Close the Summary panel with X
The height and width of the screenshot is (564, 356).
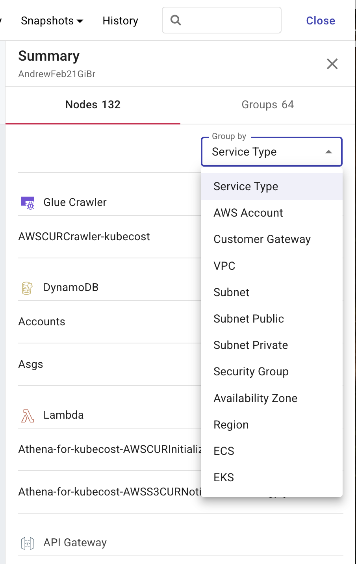pos(332,64)
